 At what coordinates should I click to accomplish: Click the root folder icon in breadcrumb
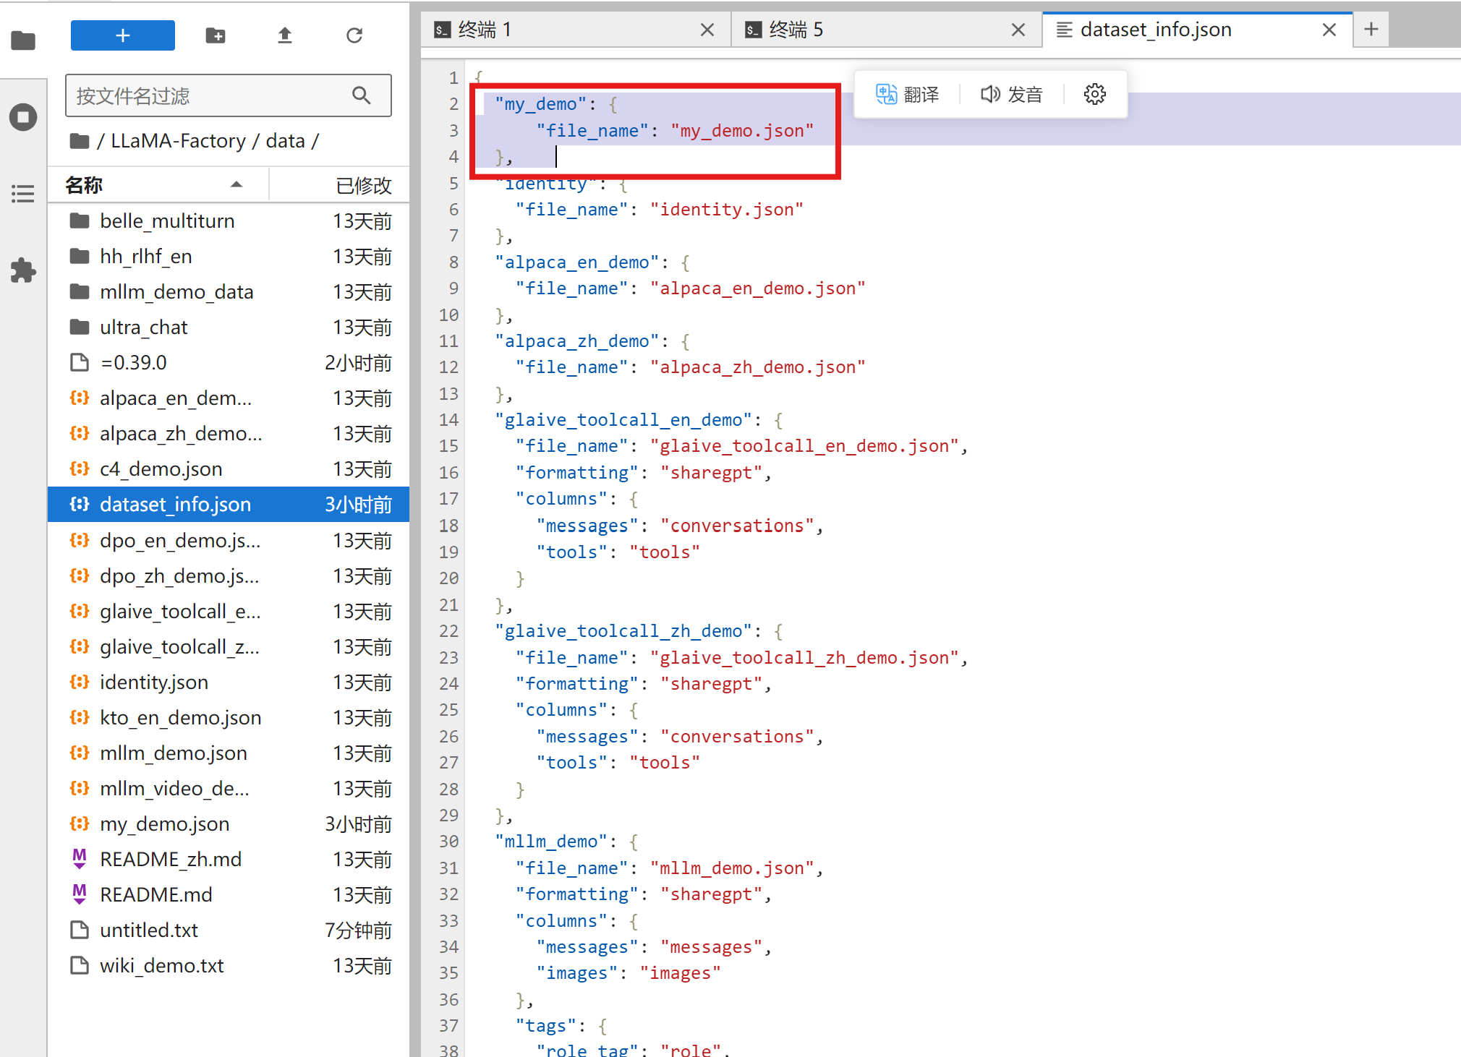(x=80, y=141)
